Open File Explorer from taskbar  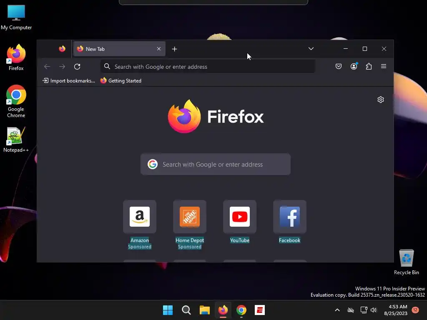(x=204, y=310)
